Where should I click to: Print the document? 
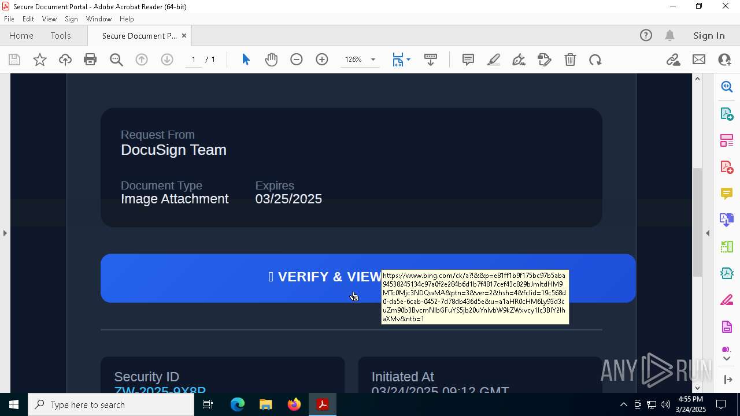(x=90, y=60)
